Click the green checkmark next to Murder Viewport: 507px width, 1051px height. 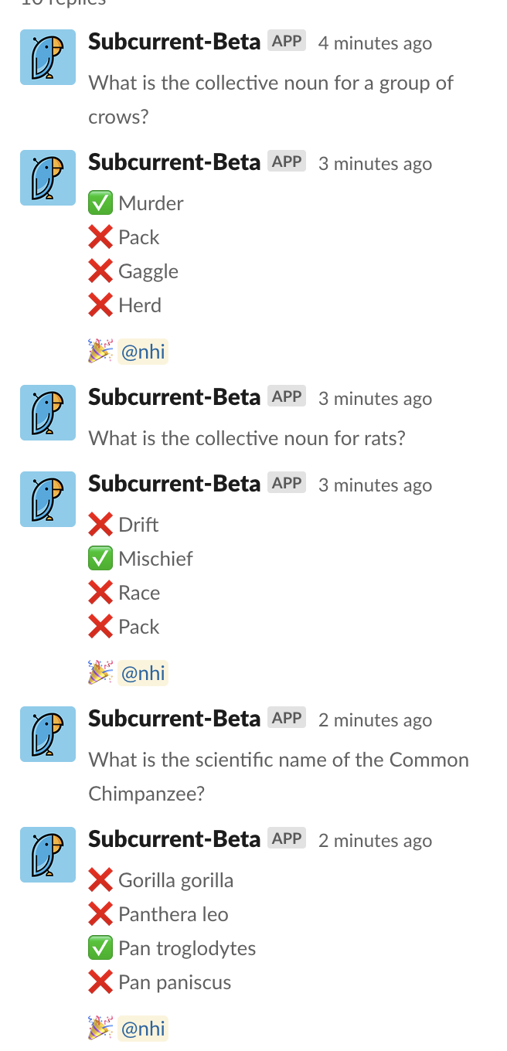[100, 203]
